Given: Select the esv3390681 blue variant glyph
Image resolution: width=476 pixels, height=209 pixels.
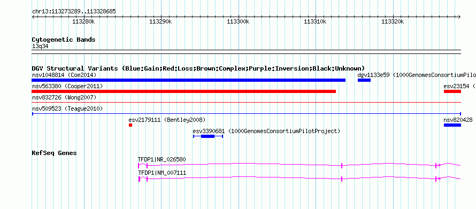Looking at the screenshot, I should pos(208,136).
